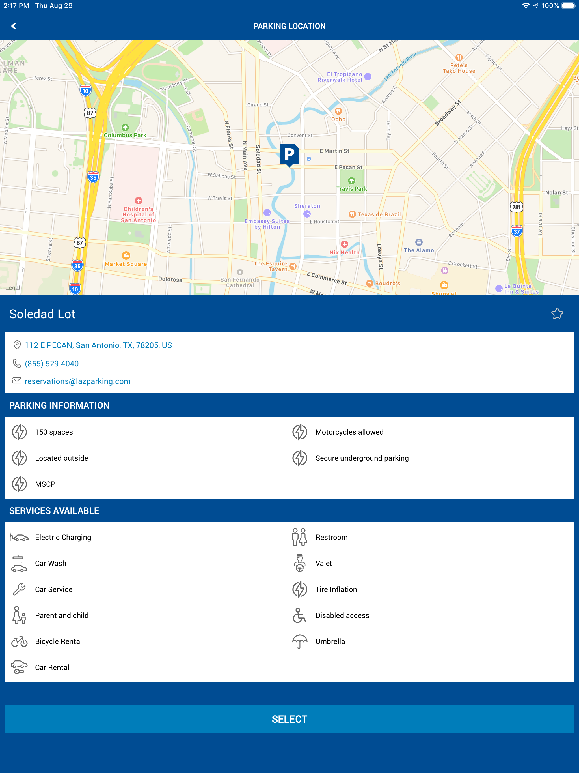579x773 pixels.
Task: Open the 112 E PECAN address link
Action: click(x=98, y=345)
